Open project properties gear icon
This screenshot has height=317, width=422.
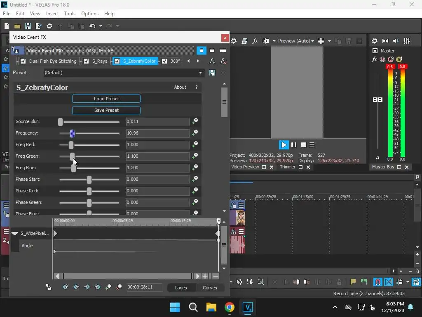coord(49,26)
